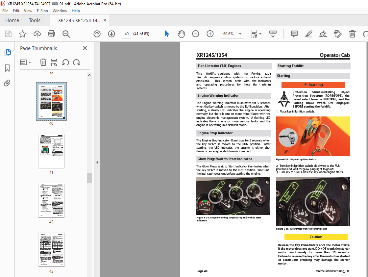Open the Attachments paperclip panel
The image size is (368, 277).
point(7,83)
